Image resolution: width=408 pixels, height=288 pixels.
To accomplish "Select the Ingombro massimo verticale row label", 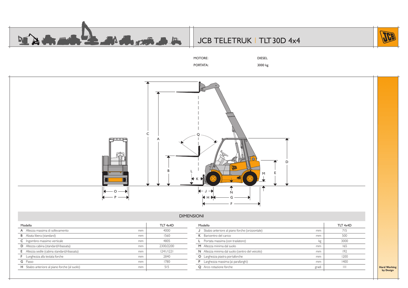I will pos(44,241).
